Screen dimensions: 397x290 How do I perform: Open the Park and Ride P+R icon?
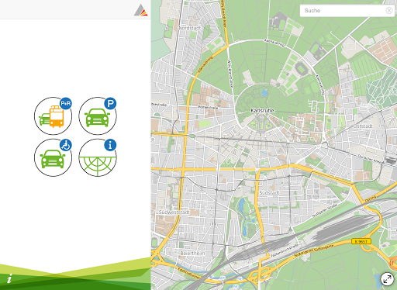pyautogui.click(x=53, y=116)
